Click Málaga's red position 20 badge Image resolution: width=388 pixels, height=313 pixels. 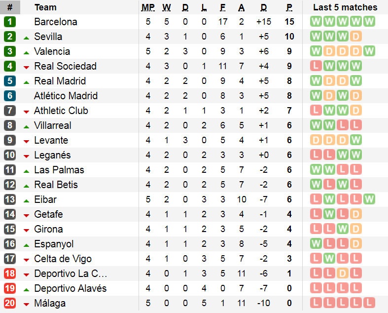(x=10, y=303)
